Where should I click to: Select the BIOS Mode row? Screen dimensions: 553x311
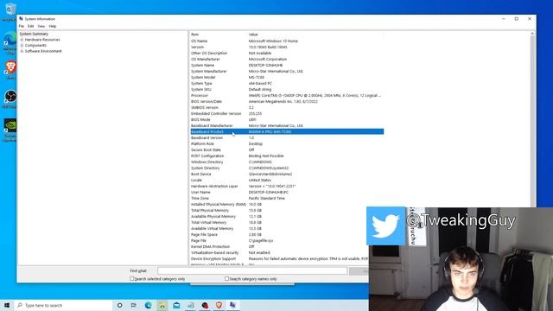tap(287, 119)
